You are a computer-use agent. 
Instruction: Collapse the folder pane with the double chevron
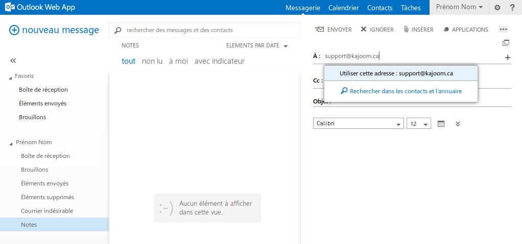click(13, 61)
